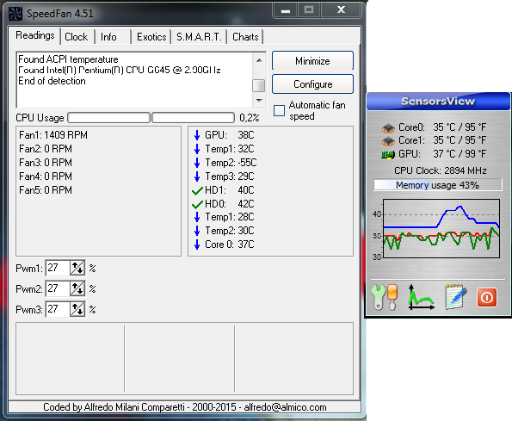Switch to the Clock tab

click(x=76, y=37)
